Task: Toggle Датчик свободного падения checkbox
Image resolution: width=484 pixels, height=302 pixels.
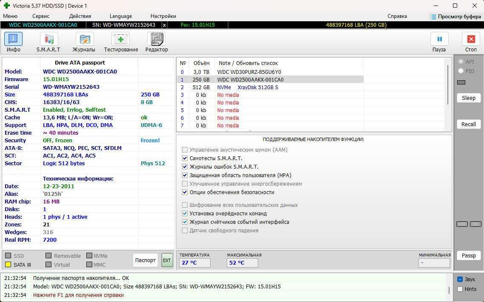Action: point(185,230)
